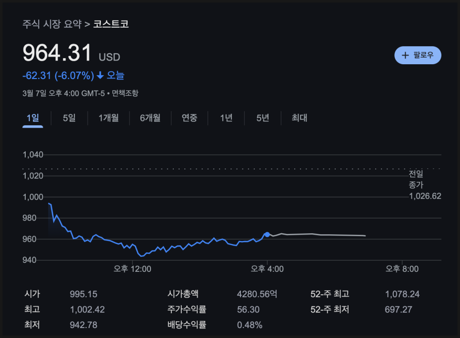Screen dimensions: 460x338
Task: Switch to the 5일 tab
Action: pyautogui.click(x=69, y=118)
